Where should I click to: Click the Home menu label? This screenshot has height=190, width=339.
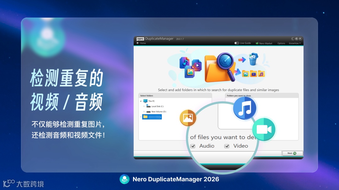pos(143,43)
